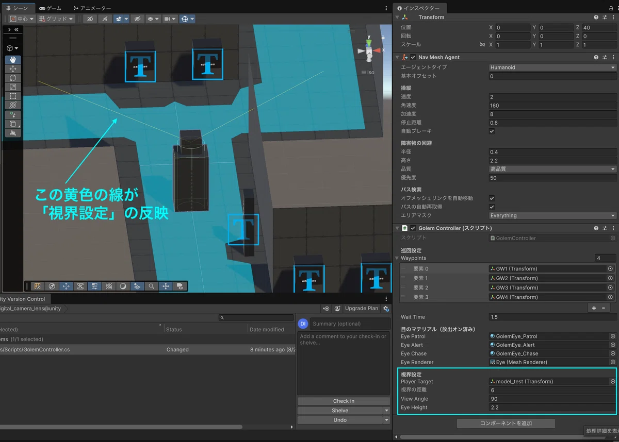Click コンポーネントを追加 button
Screen dimensions: 619x442
coord(506,423)
